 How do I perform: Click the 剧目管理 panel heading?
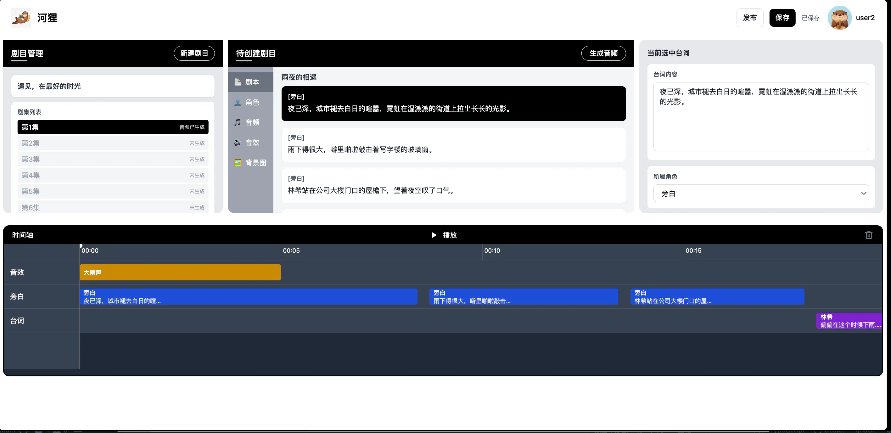[x=27, y=53]
